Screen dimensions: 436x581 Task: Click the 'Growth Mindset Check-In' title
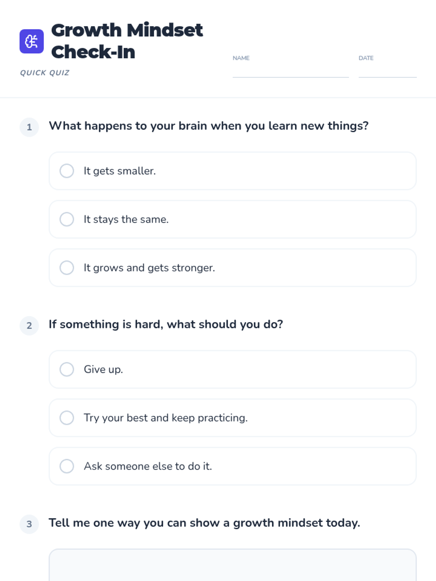pyautogui.click(x=127, y=41)
